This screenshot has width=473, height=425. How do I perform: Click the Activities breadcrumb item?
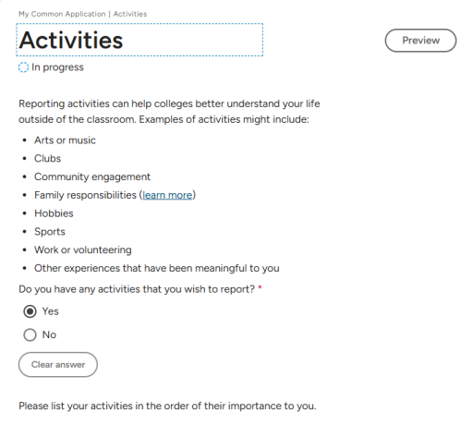tap(130, 14)
